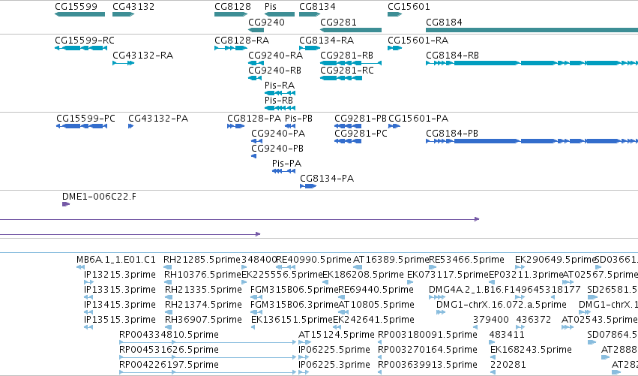This screenshot has width=638, height=376.
Task: Select protein feature CG9240-PA
Action: coord(256,141)
